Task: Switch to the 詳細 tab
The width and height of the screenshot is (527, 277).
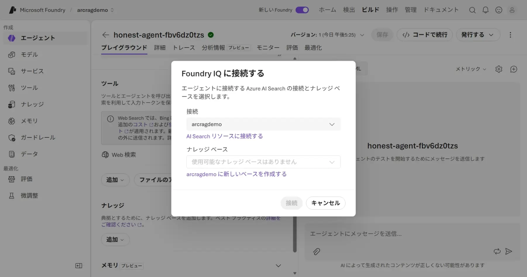Action: 160,48
